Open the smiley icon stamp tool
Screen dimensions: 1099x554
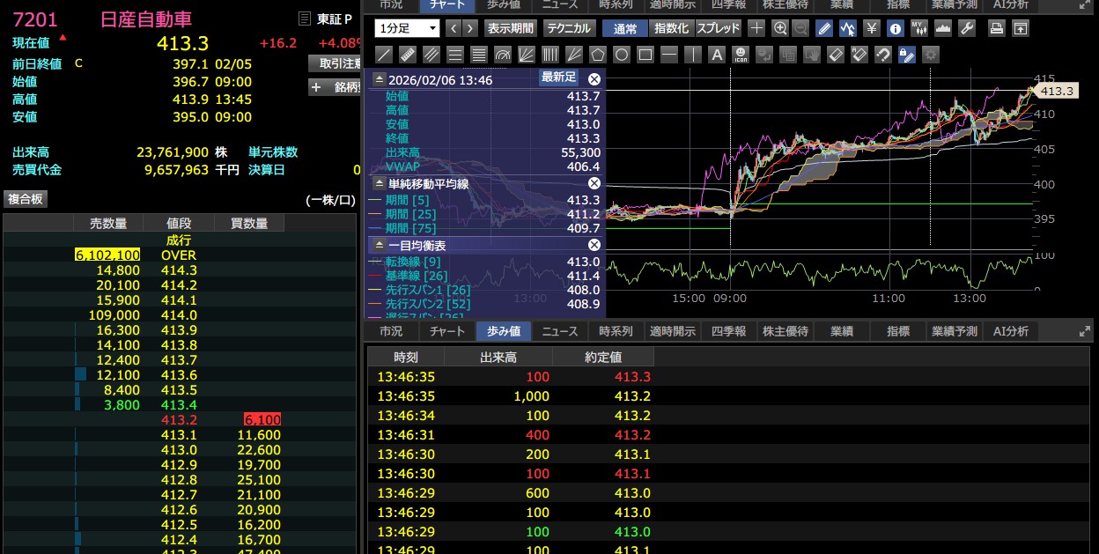click(741, 55)
